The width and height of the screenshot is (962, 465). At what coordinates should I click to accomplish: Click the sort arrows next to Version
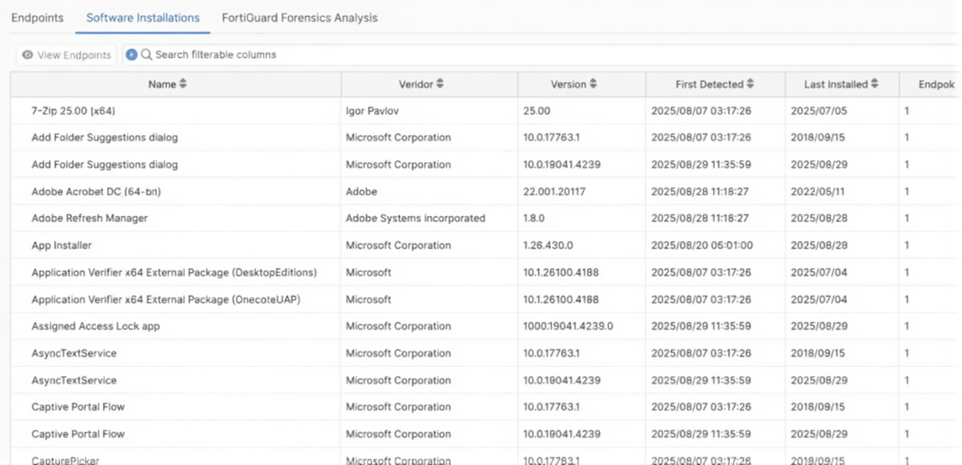[x=593, y=85]
